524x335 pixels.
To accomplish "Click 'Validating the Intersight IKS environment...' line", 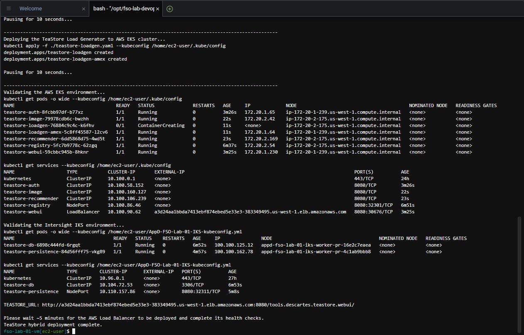I will (64, 225).
